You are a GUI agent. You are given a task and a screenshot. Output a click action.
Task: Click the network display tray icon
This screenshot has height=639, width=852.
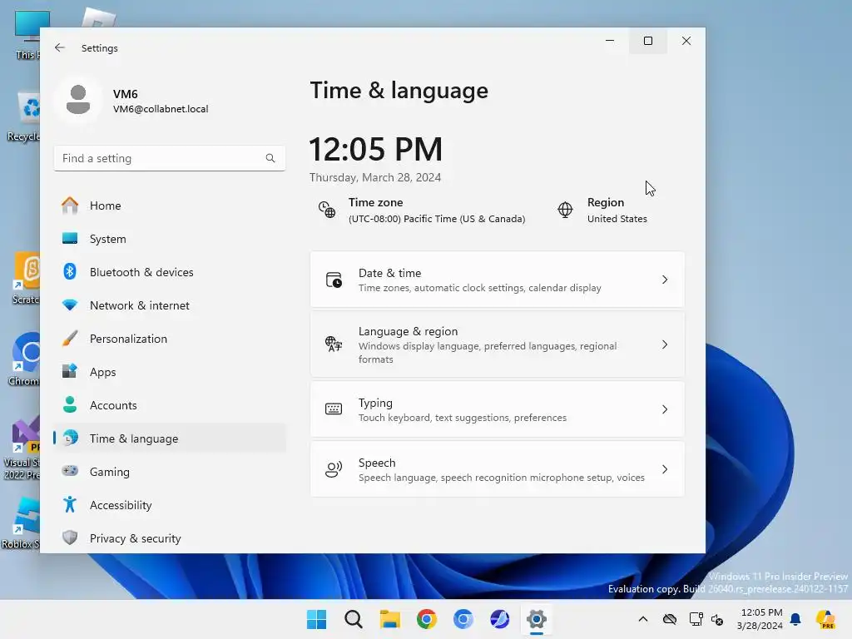(696, 619)
